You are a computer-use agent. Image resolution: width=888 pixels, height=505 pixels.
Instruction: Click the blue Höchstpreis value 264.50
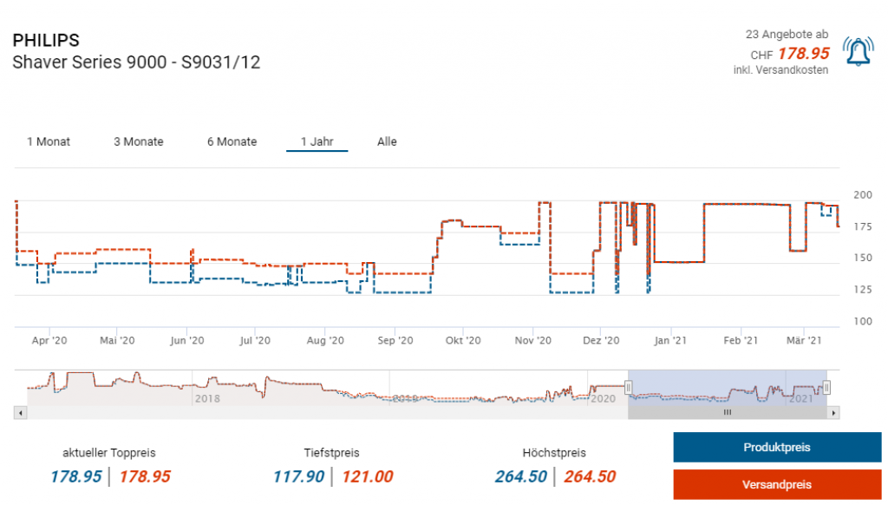[x=521, y=476]
